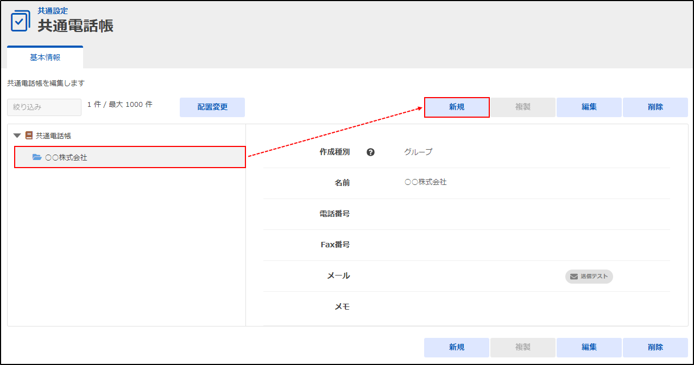Select the ○○株式会社 group name in the tree
The height and width of the screenshot is (365, 694).
click(66, 157)
